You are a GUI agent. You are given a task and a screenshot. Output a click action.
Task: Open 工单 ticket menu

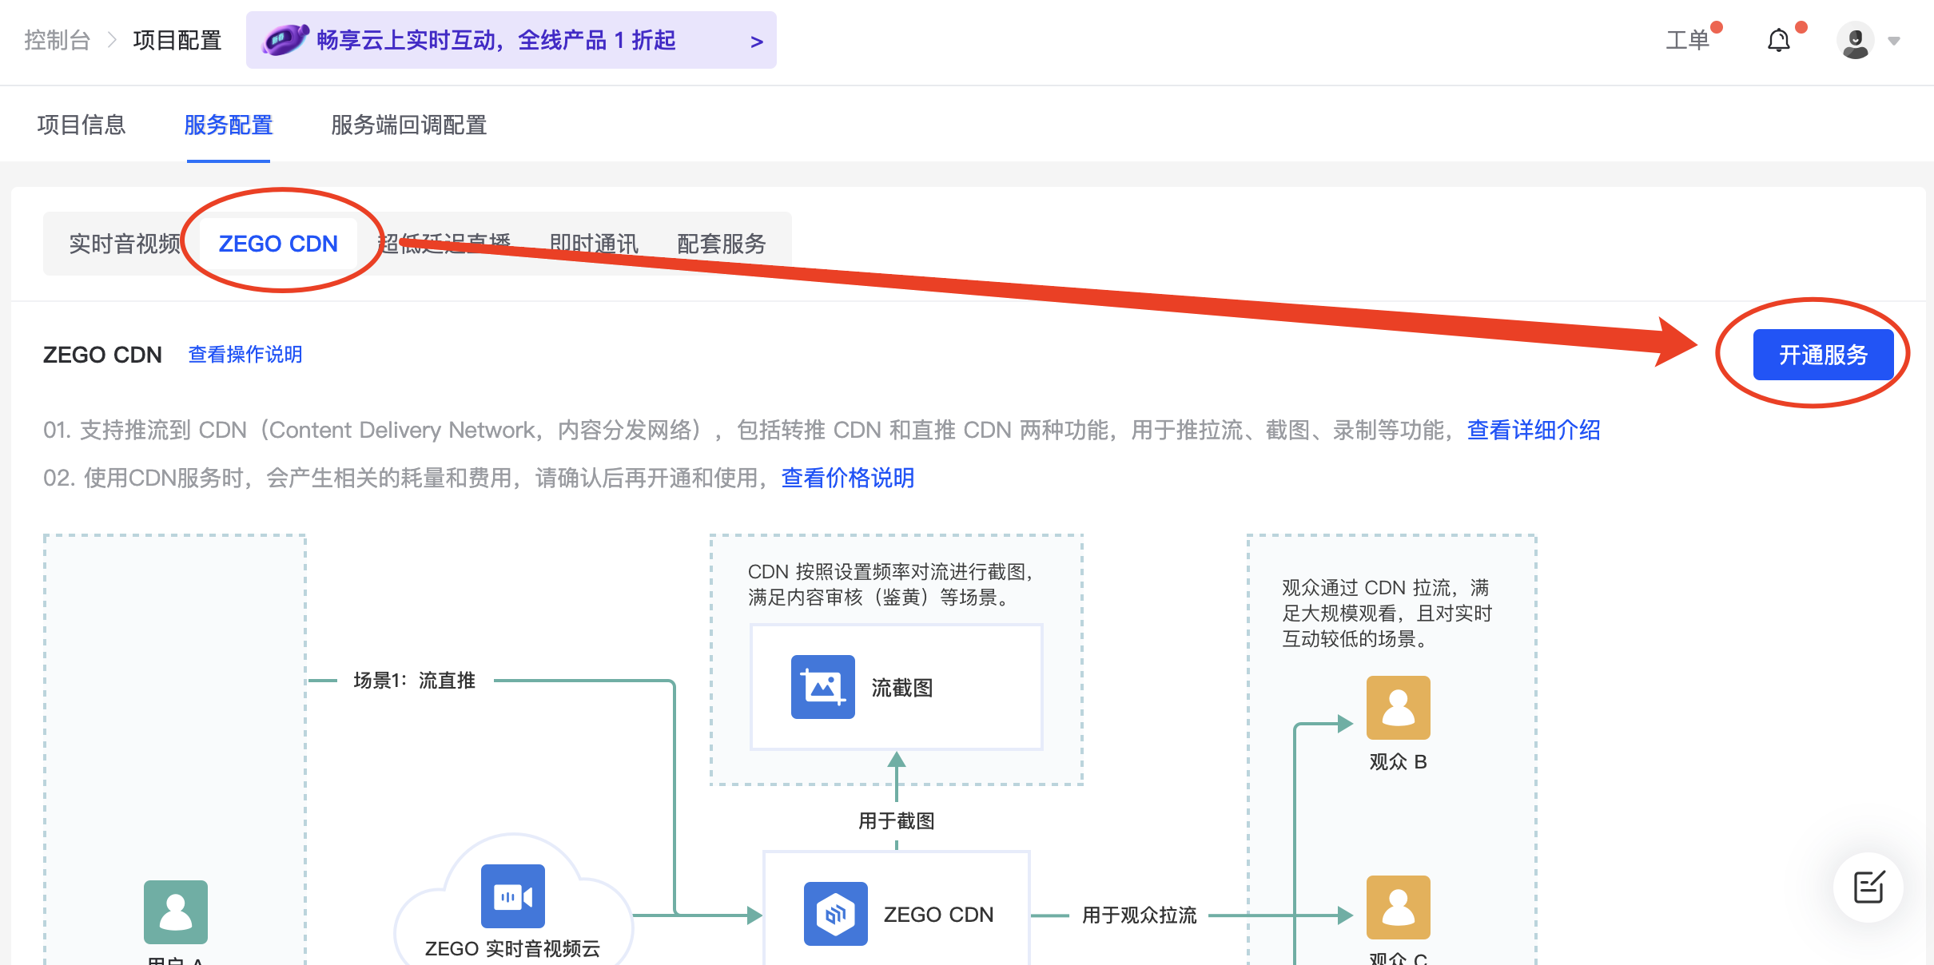(x=1687, y=40)
